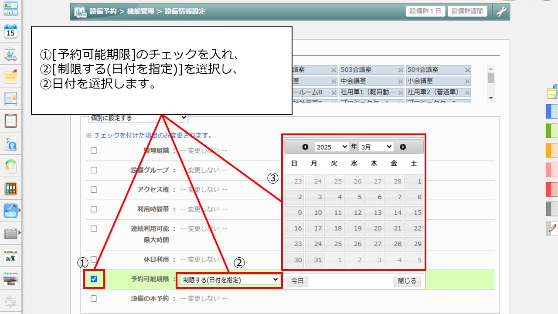Open the clipboard icon in left sidebar

pyautogui.click(x=10, y=120)
